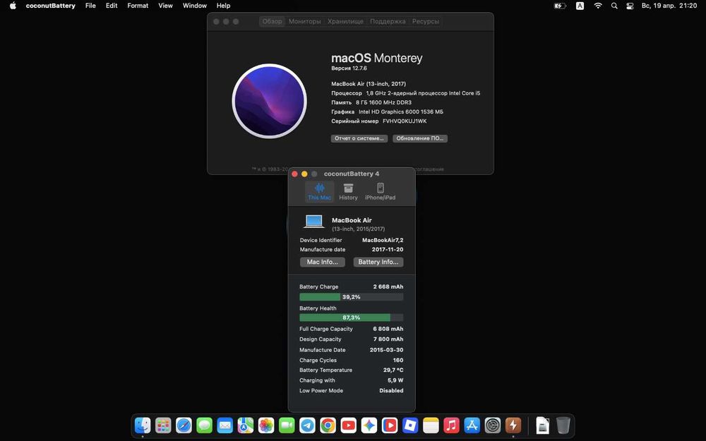Click the Battery Charge 39,2% bar
This screenshot has width=706, height=441.
[x=351, y=297]
